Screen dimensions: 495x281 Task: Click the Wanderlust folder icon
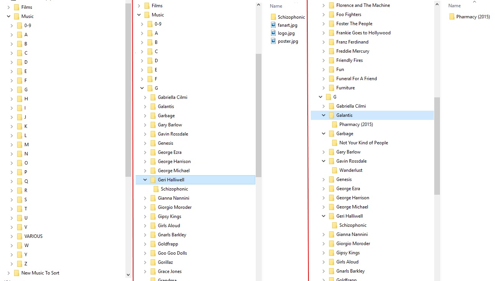pyautogui.click(x=334, y=170)
